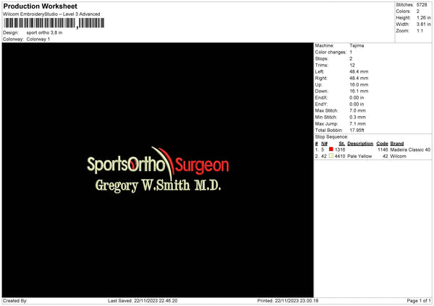434x306 pixels.
Task: Click the 'Production Worksheet' heading
Action: 41,6
